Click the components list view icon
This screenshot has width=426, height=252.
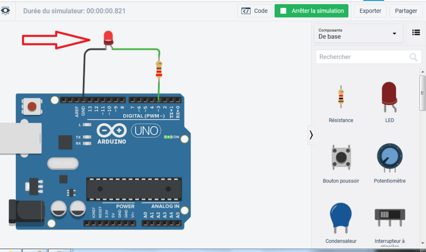pyautogui.click(x=416, y=33)
